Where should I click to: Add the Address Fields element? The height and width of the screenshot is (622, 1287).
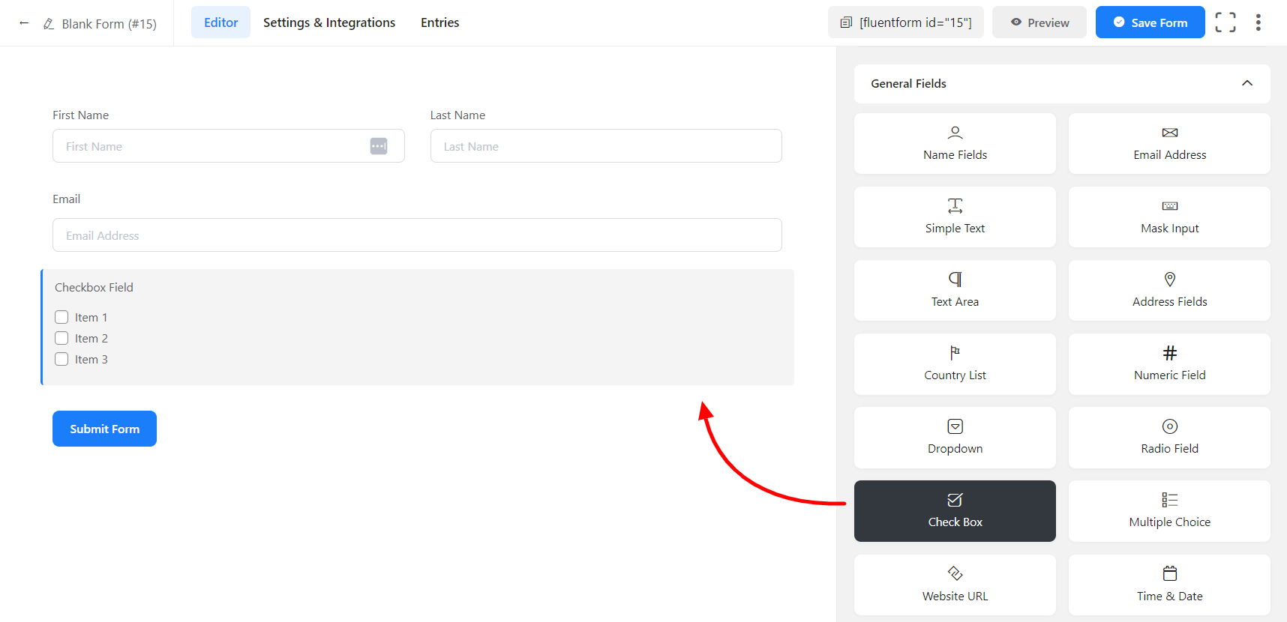pos(1169,291)
